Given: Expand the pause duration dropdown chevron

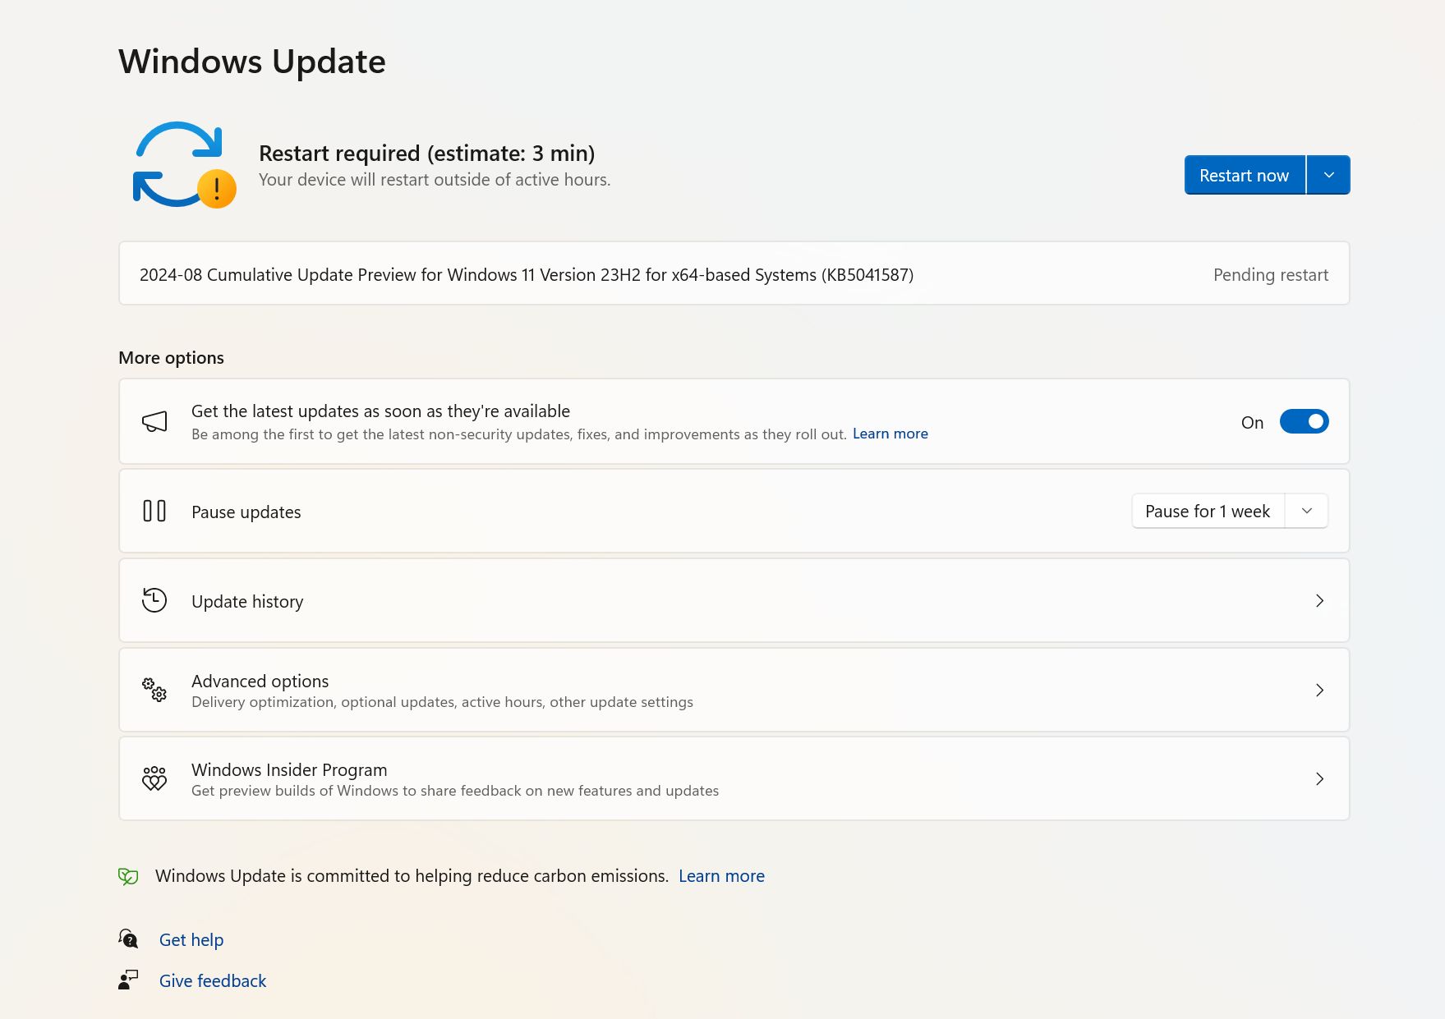Looking at the screenshot, I should tap(1307, 511).
